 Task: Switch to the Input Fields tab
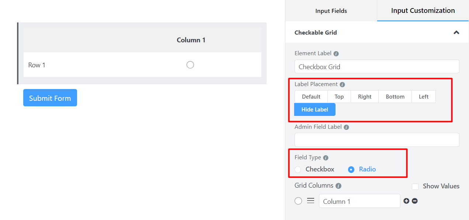point(331,11)
